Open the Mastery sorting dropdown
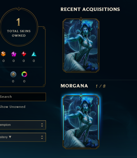This screenshot has width=137, height=158. tap(23, 137)
